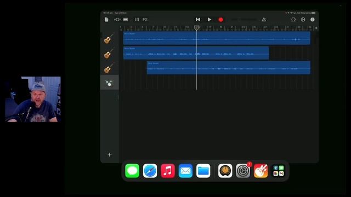Select audio region on second track
This screenshot has height=197, width=351.
tap(196, 53)
